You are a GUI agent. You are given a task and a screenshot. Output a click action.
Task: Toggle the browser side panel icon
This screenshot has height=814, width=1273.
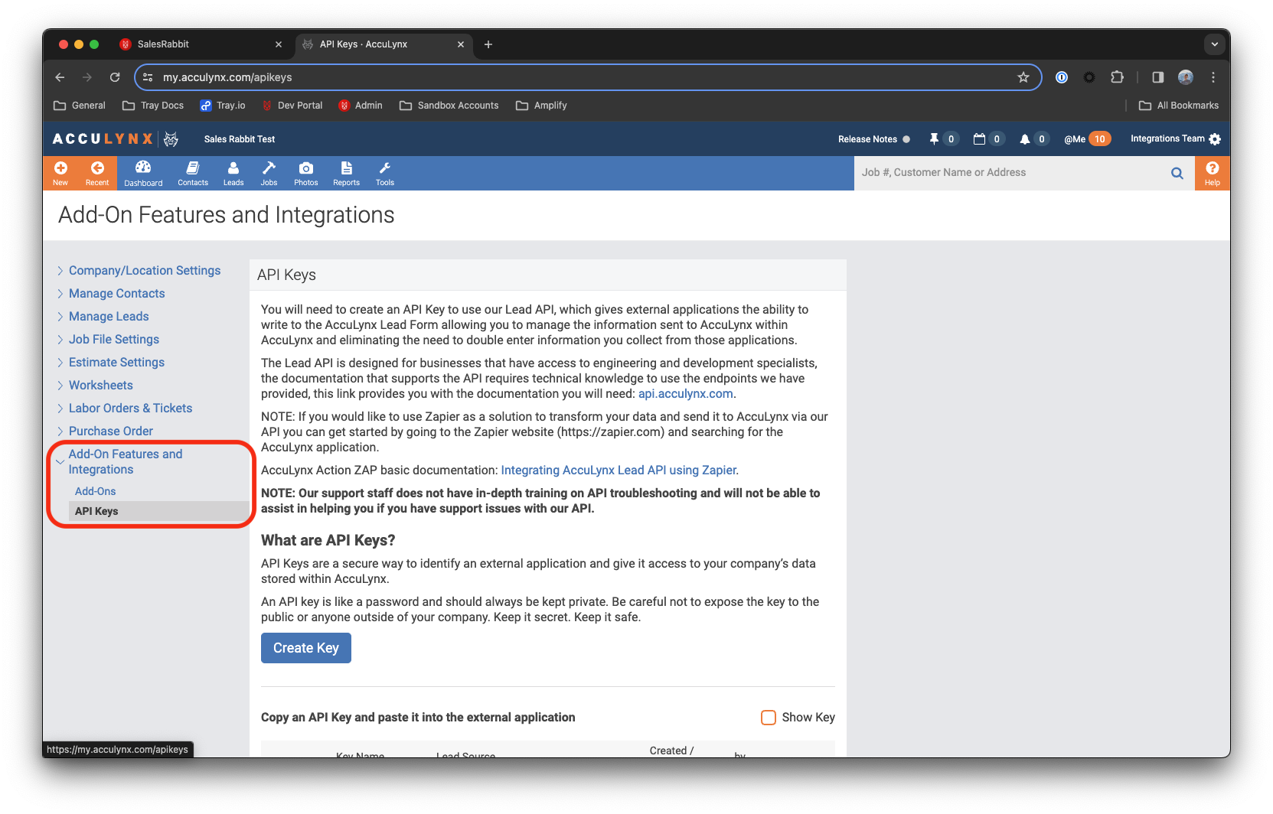1157,77
